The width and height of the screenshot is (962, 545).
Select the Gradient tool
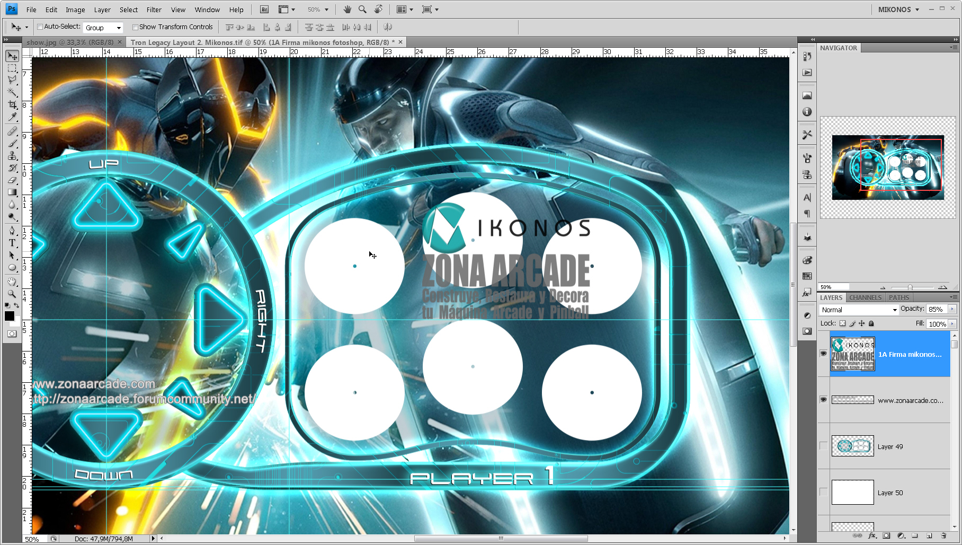(x=12, y=192)
